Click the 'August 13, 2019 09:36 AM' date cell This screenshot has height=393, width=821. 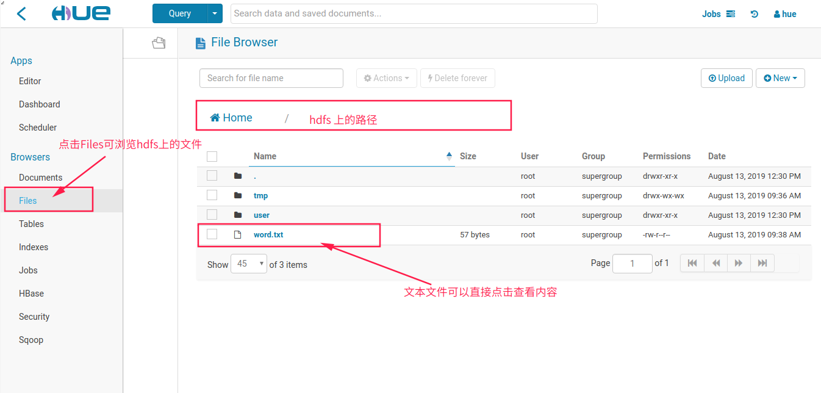coord(755,196)
